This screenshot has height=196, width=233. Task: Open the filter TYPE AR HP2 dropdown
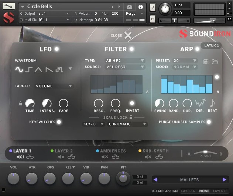[x=125, y=61]
